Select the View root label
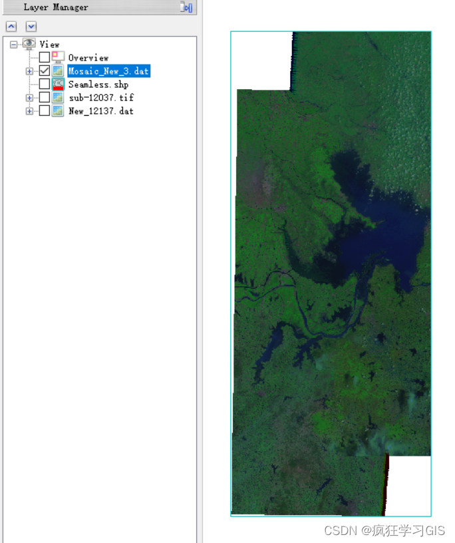This screenshot has width=455, height=543. pos(49,45)
